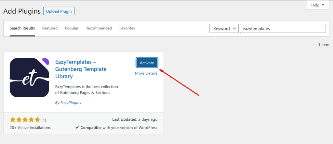Open More Details for EazyTemplates
Screen dimensions: 333x144
coord(146,73)
